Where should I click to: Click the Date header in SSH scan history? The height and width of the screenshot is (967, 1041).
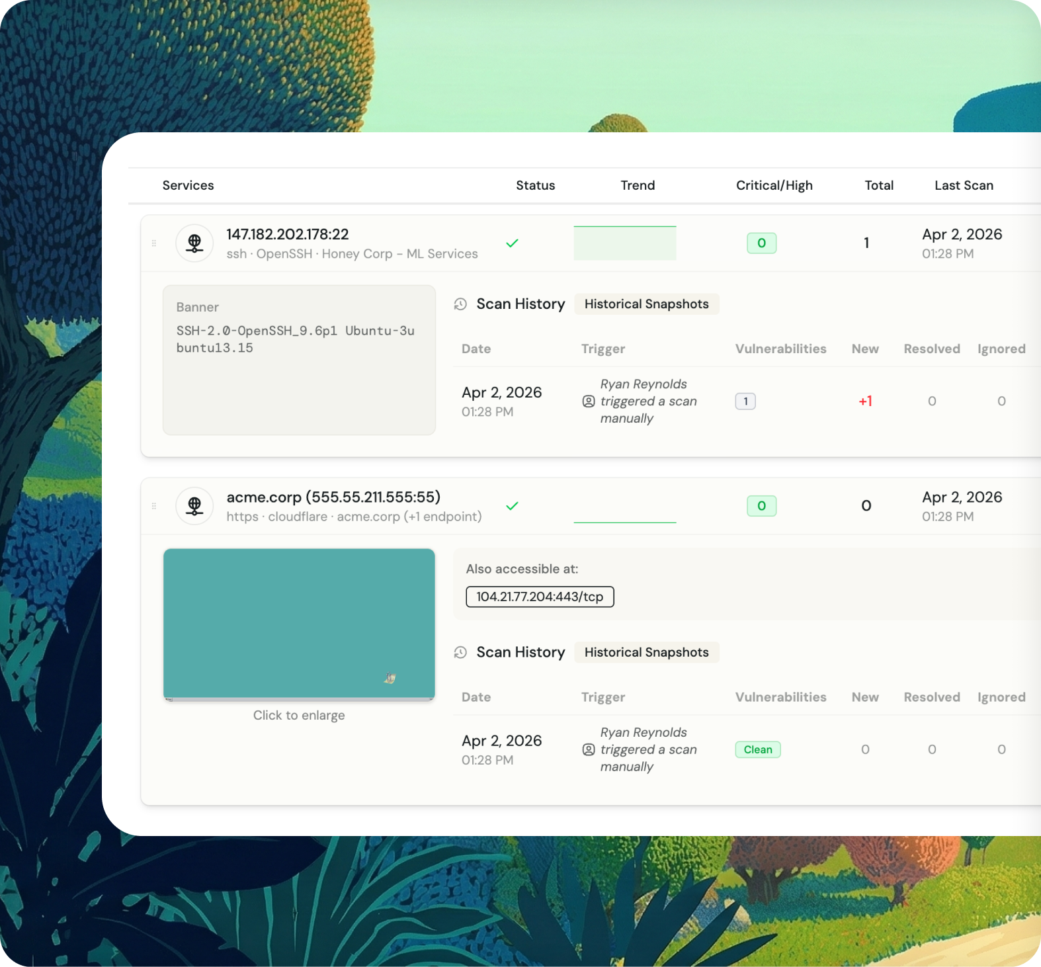click(x=476, y=349)
